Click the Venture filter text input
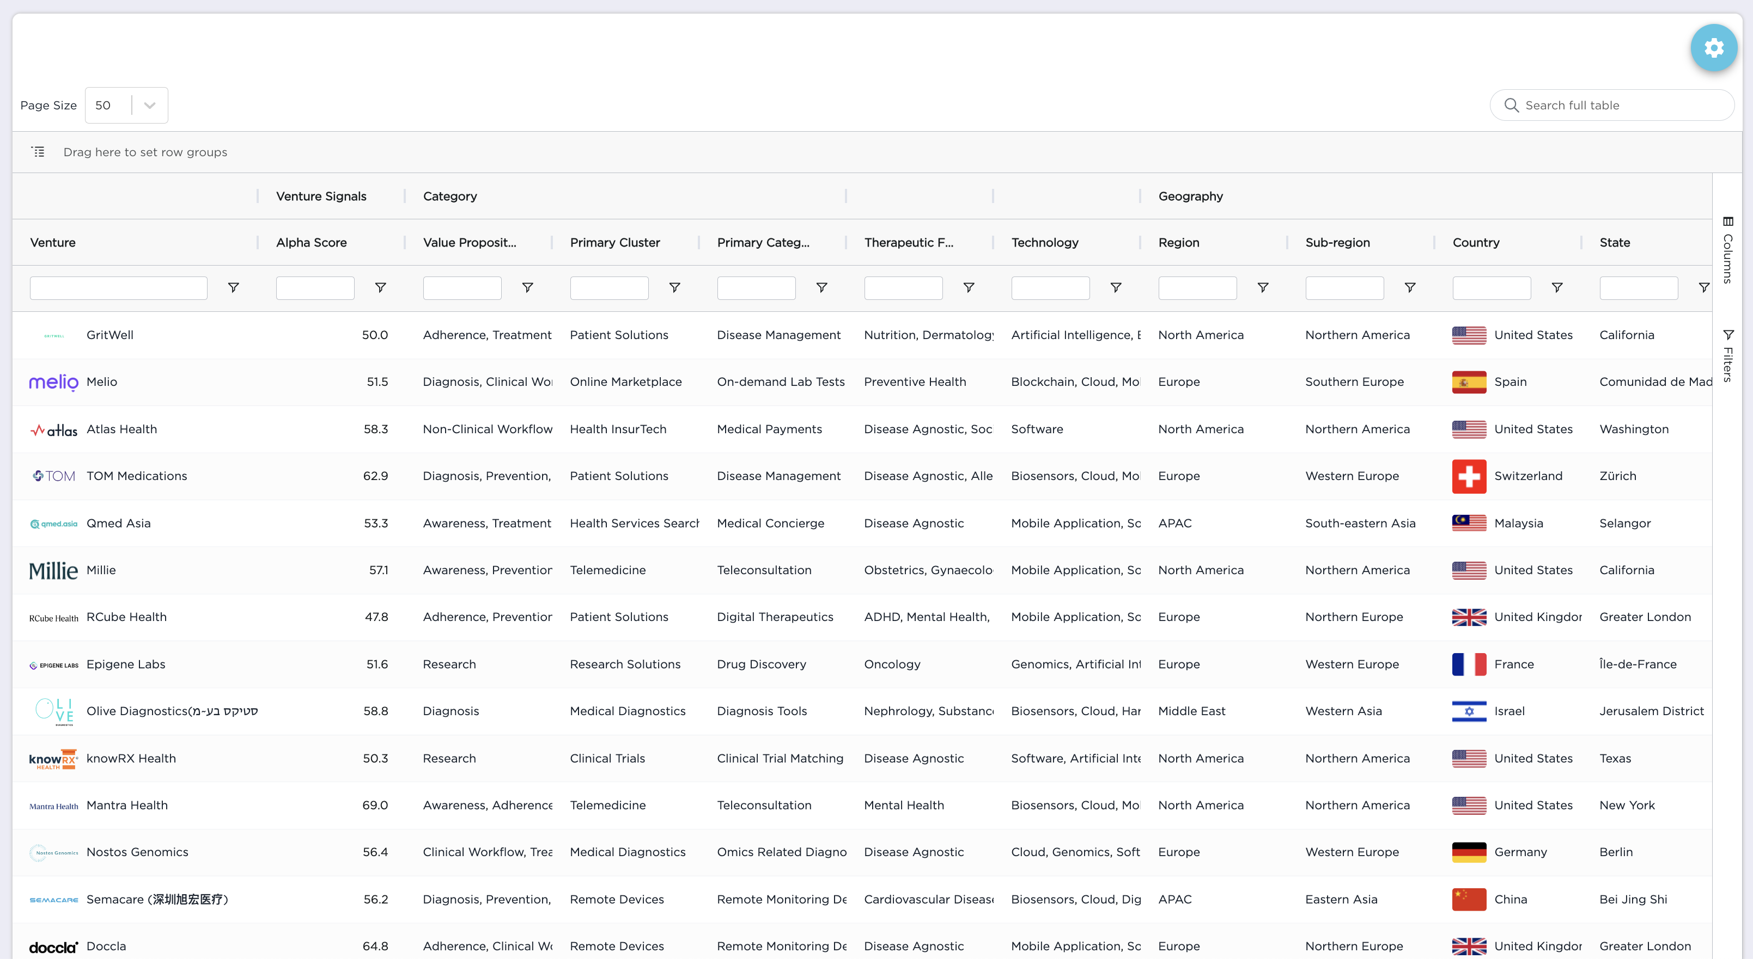This screenshot has height=959, width=1753. pos(118,288)
